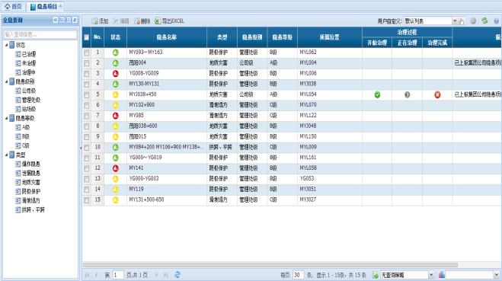The image size is (502, 281).
Task: Open the 用户自定义 默认列表 dropdown arrow
Action: [x=455, y=21]
